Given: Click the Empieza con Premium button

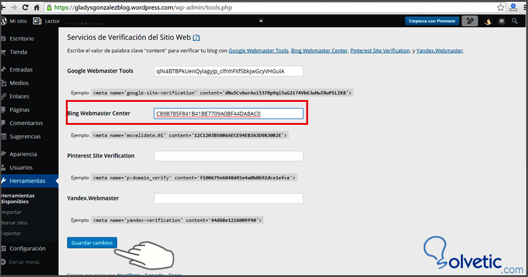Looking at the screenshot, I should (x=432, y=21).
